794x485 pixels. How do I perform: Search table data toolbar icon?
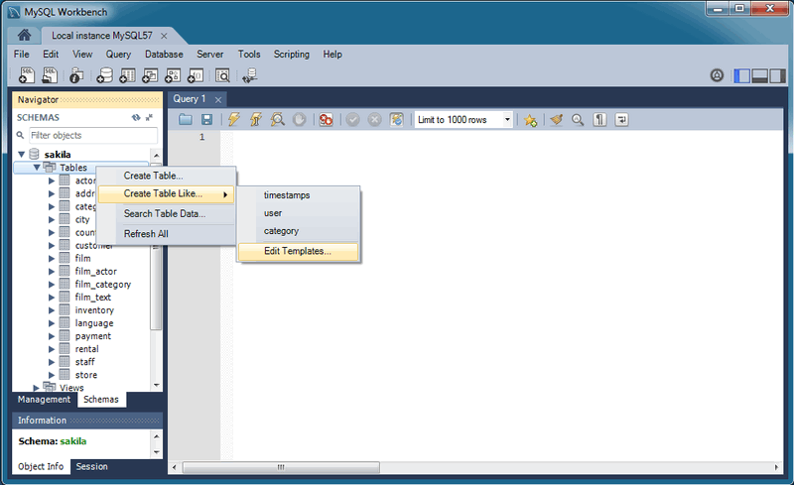(222, 75)
